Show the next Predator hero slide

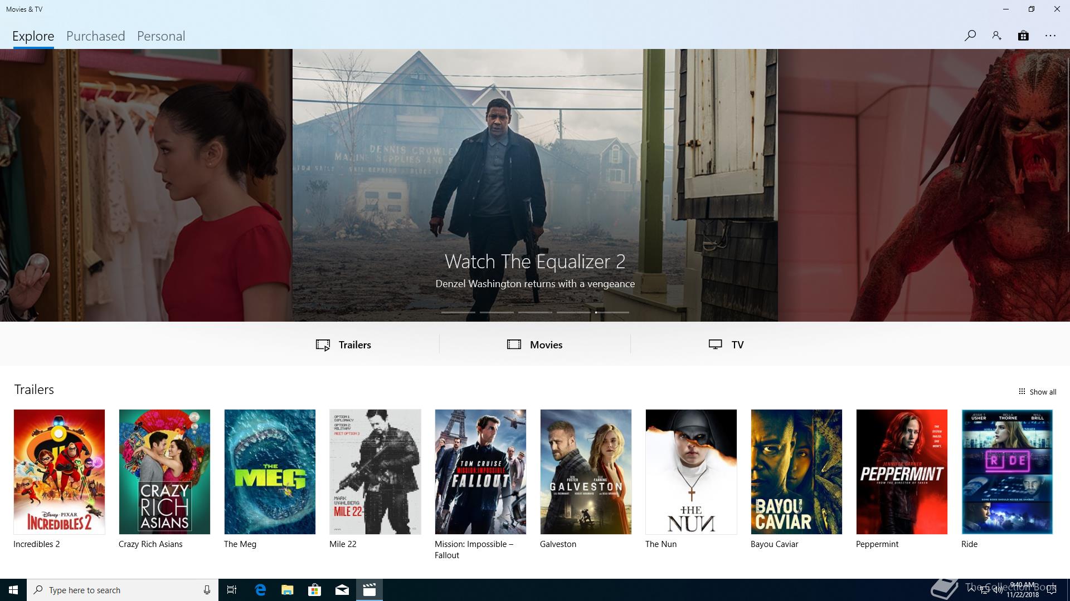[923, 185]
